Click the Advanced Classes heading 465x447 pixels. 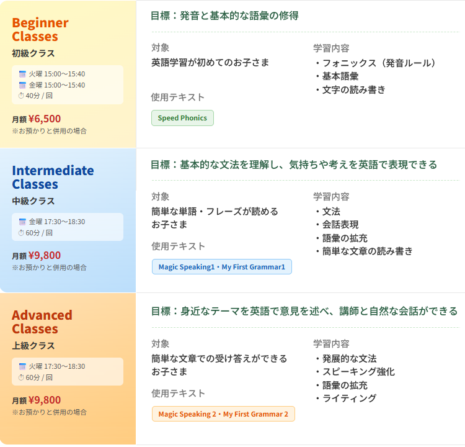pyautogui.click(x=42, y=322)
